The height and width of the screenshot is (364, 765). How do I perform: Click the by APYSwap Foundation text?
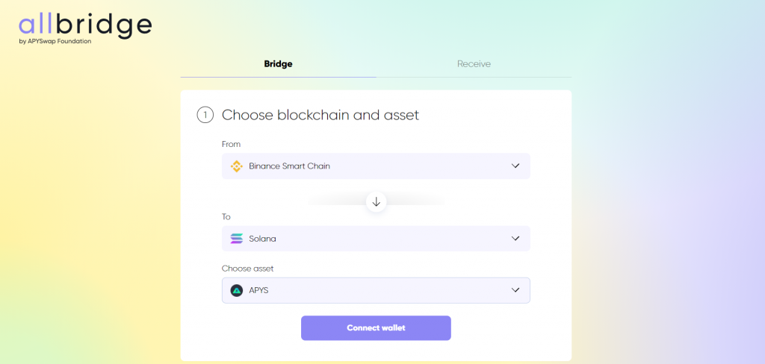(55, 42)
